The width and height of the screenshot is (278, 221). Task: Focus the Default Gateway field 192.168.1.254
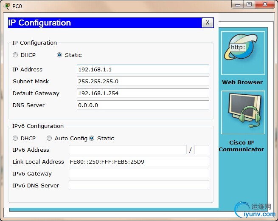pos(143,93)
